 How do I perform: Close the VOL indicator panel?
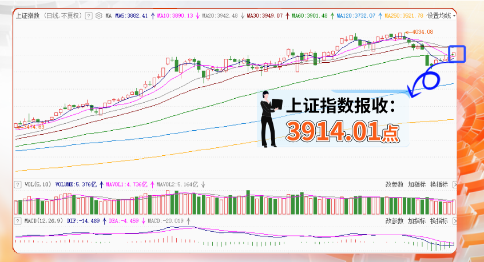coord(455,184)
